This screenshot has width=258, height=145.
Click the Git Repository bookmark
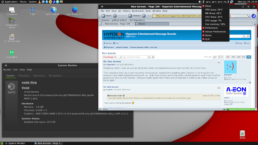tap(136, 20)
